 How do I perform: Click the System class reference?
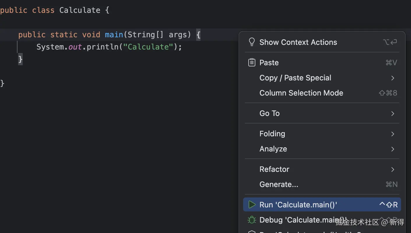coord(50,47)
